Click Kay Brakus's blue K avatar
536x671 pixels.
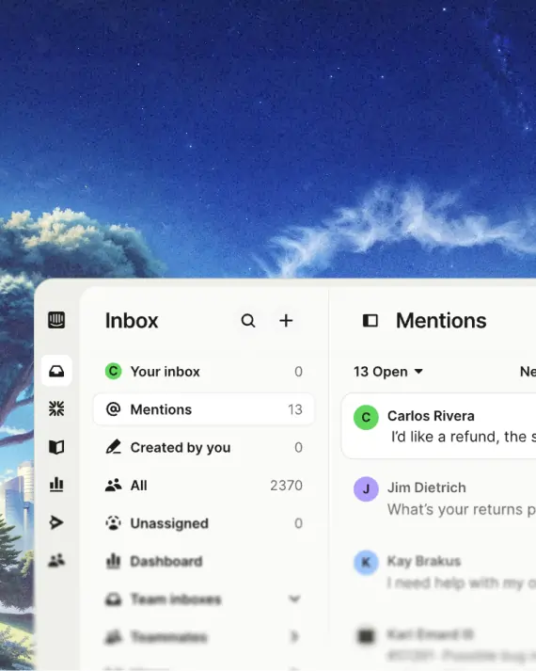coord(366,563)
